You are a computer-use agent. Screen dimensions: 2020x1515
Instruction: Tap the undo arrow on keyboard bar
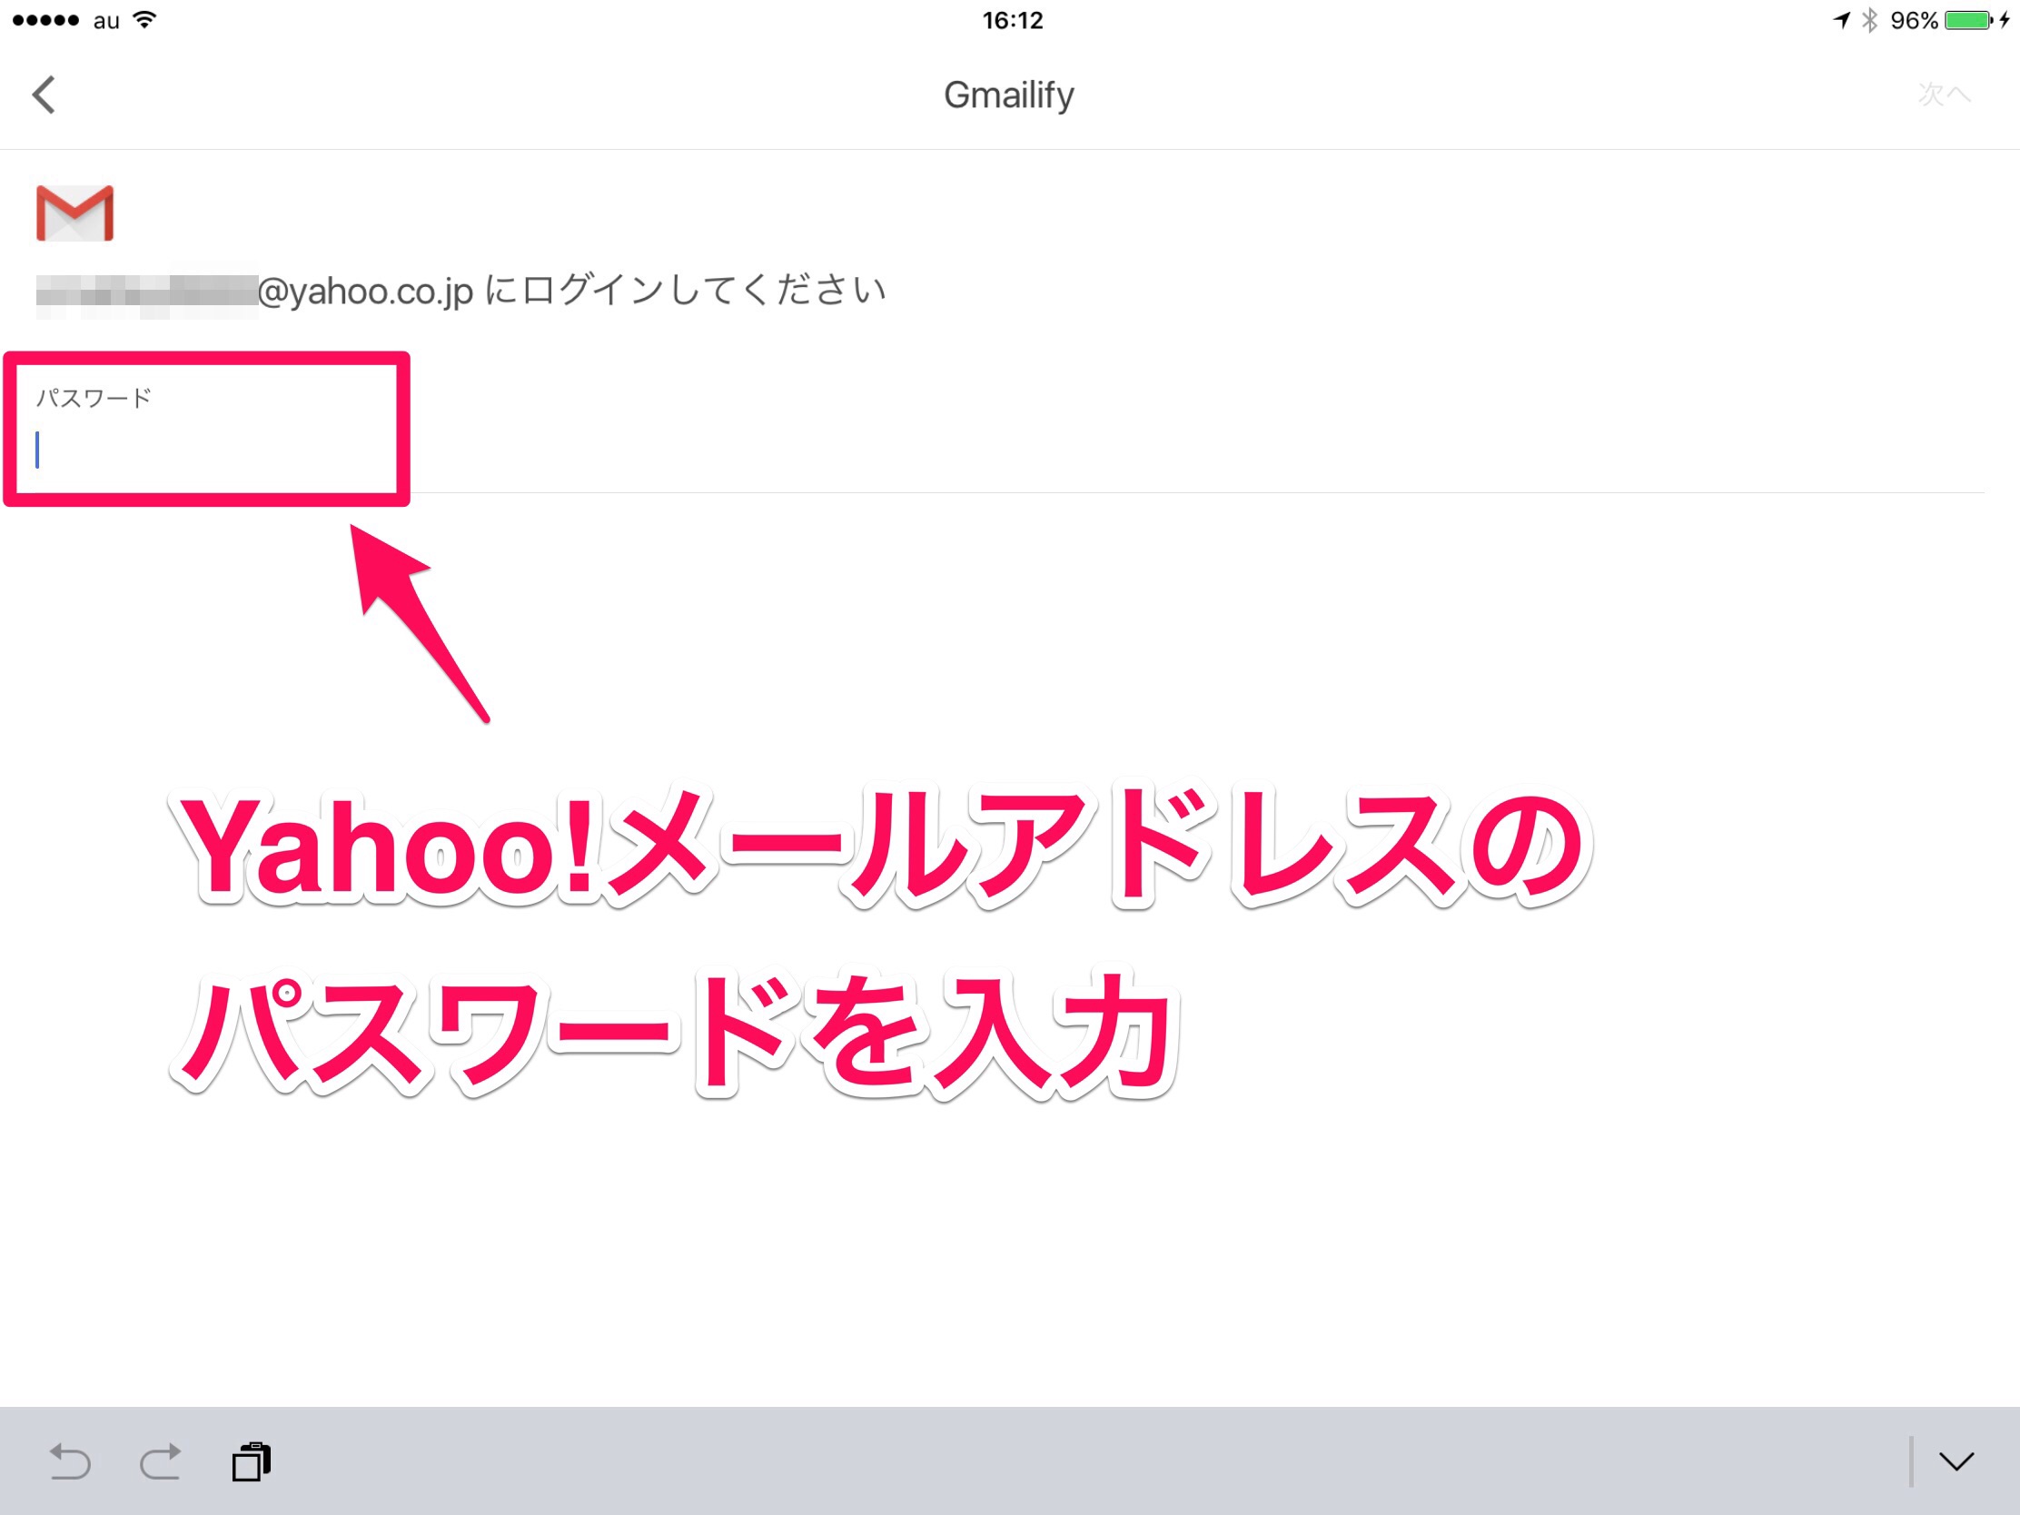pyautogui.click(x=70, y=1461)
